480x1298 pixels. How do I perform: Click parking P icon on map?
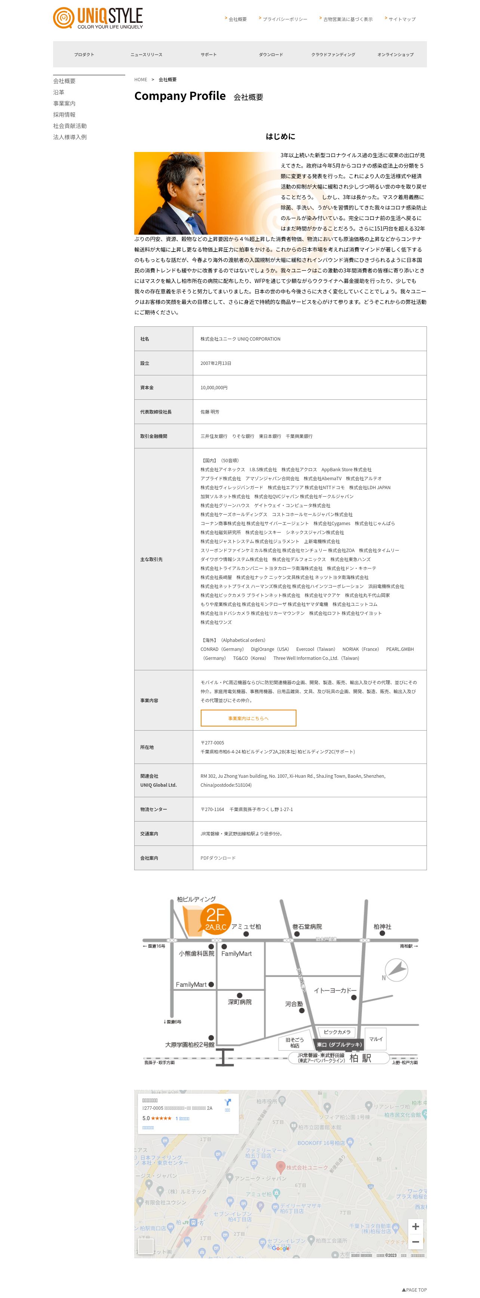point(260,1206)
